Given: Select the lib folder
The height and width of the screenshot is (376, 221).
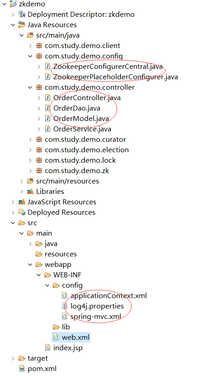Looking at the screenshot, I should point(66,327).
